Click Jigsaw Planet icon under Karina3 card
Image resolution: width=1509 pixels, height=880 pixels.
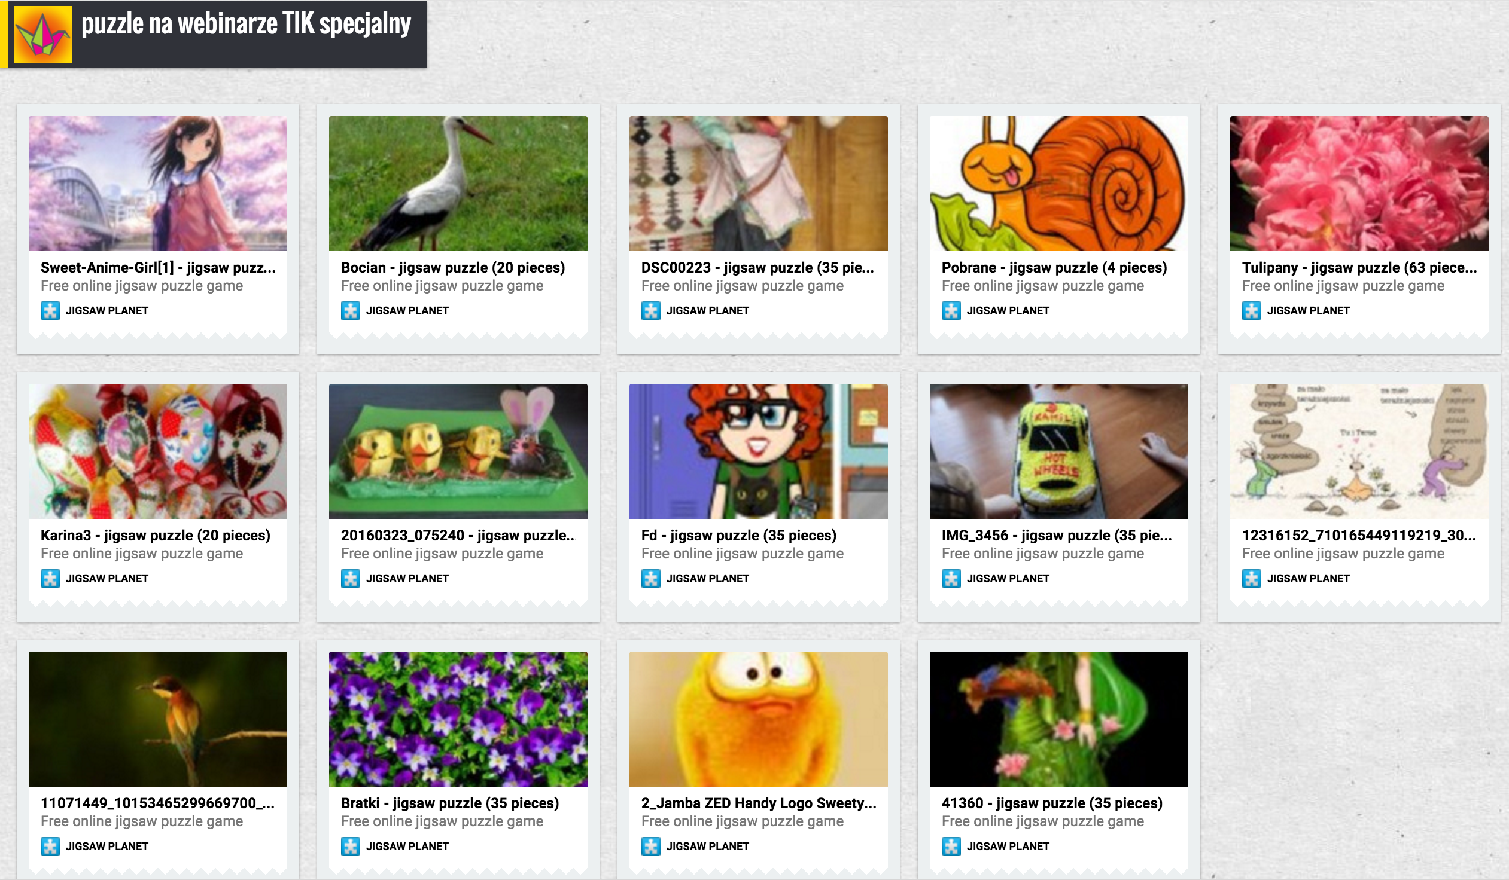click(50, 579)
